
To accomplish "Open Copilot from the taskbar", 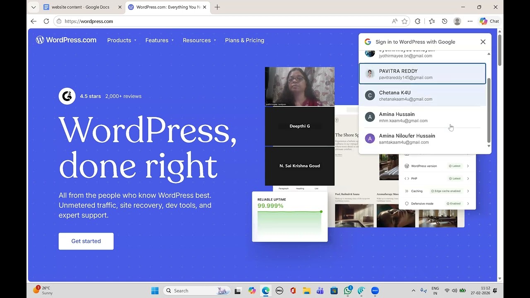I will (252, 291).
